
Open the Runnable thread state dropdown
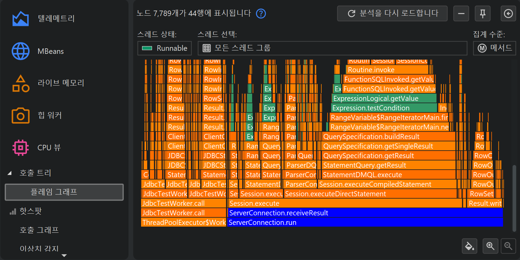pos(165,48)
